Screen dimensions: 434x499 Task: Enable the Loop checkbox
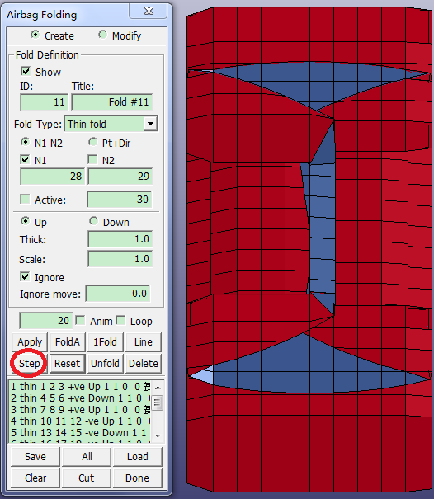(120, 320)
